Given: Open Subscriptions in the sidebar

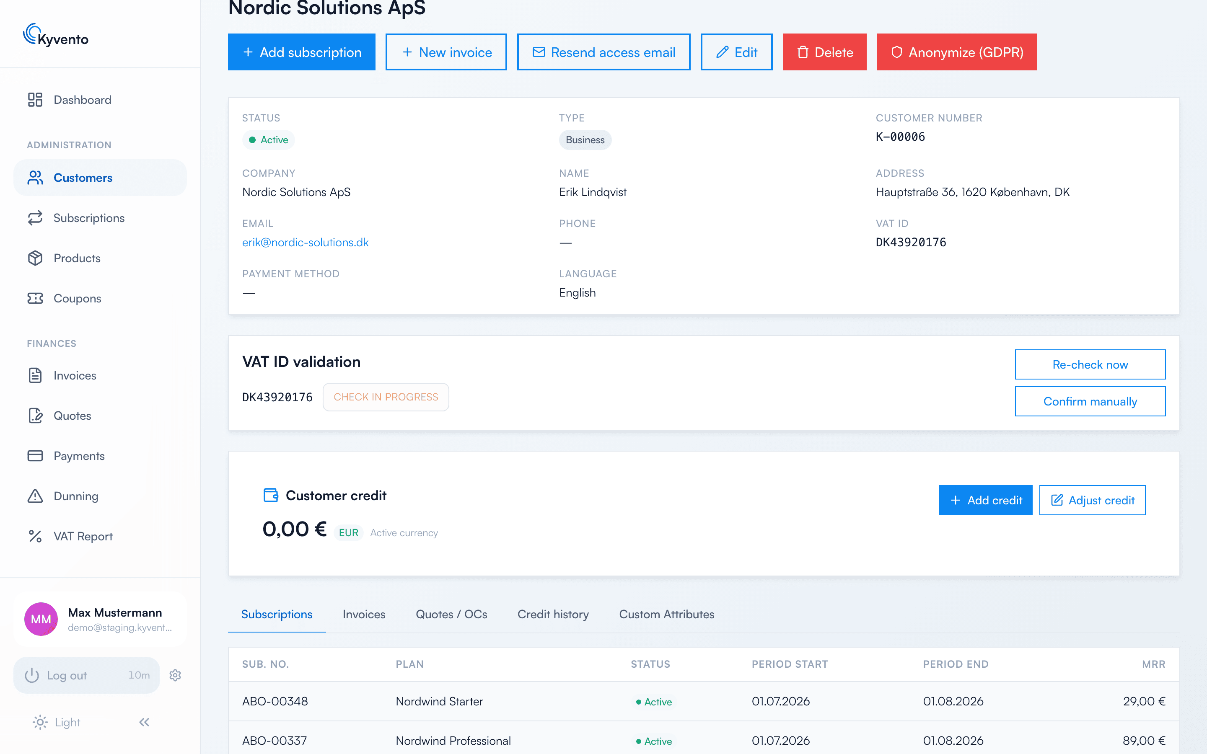Looking at the screenshot, I should [100, 218].
